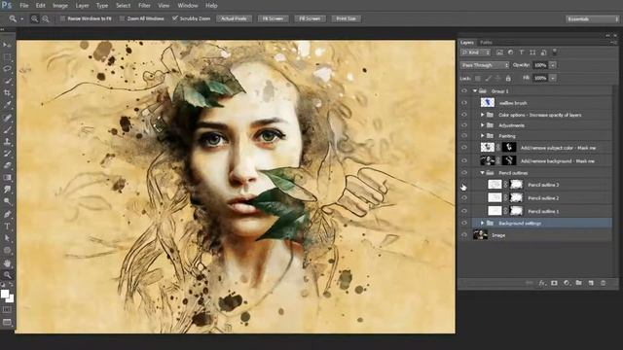Expand the Background settings group
This screenshot has width=623, height=350.
coord(483,223)
